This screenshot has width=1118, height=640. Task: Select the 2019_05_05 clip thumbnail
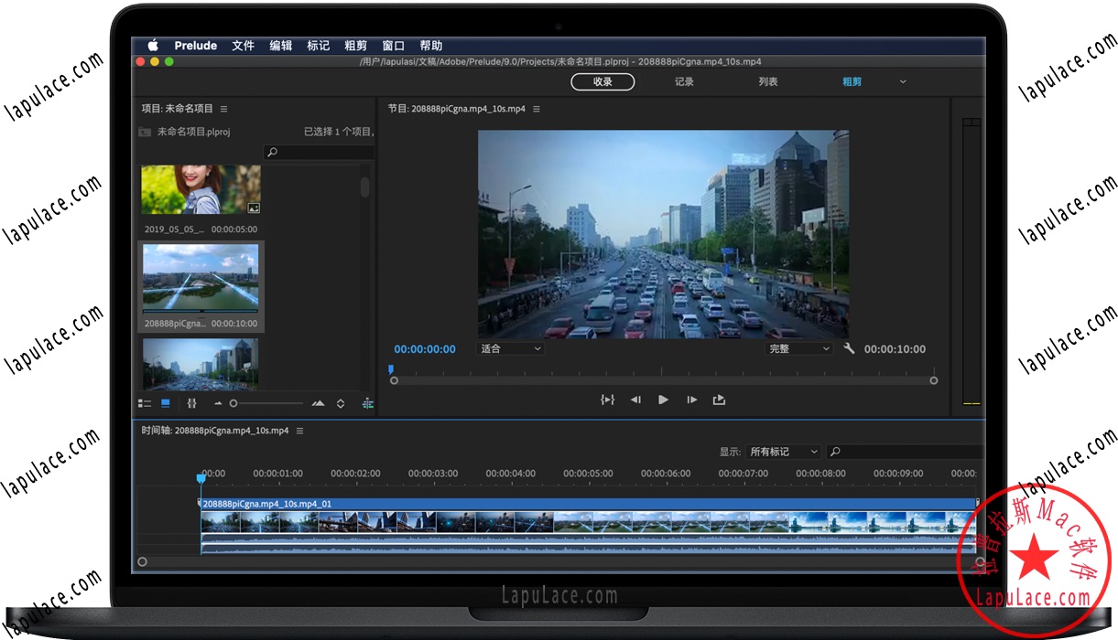[201, 188]
